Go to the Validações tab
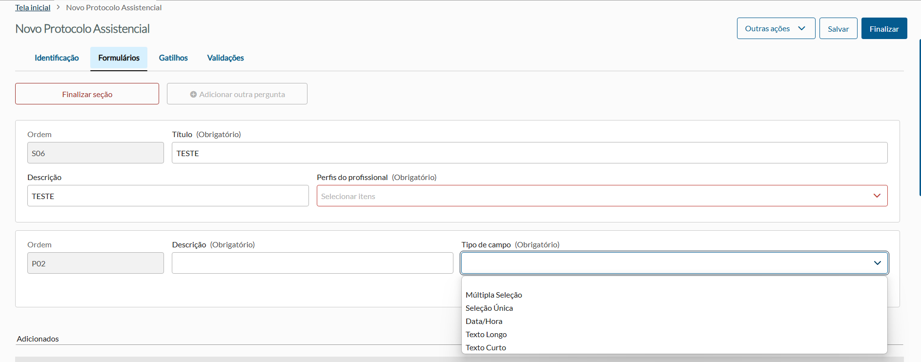The width and height of the screenshot is (921, 362). (225, 58)
